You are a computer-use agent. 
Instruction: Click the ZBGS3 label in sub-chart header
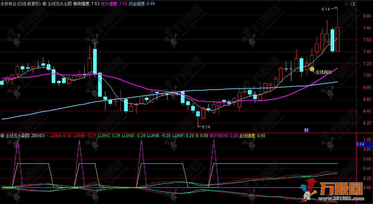(x=39, y=136)
